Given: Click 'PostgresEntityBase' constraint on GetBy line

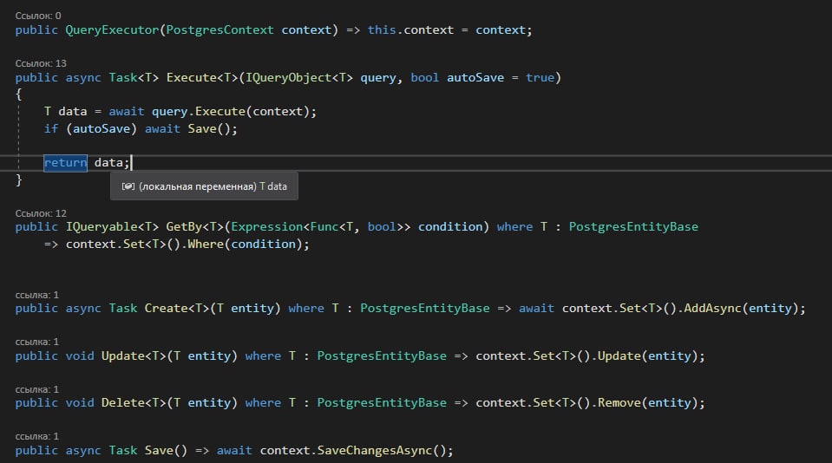Looking at the screenshot, I should click(633, 227).
